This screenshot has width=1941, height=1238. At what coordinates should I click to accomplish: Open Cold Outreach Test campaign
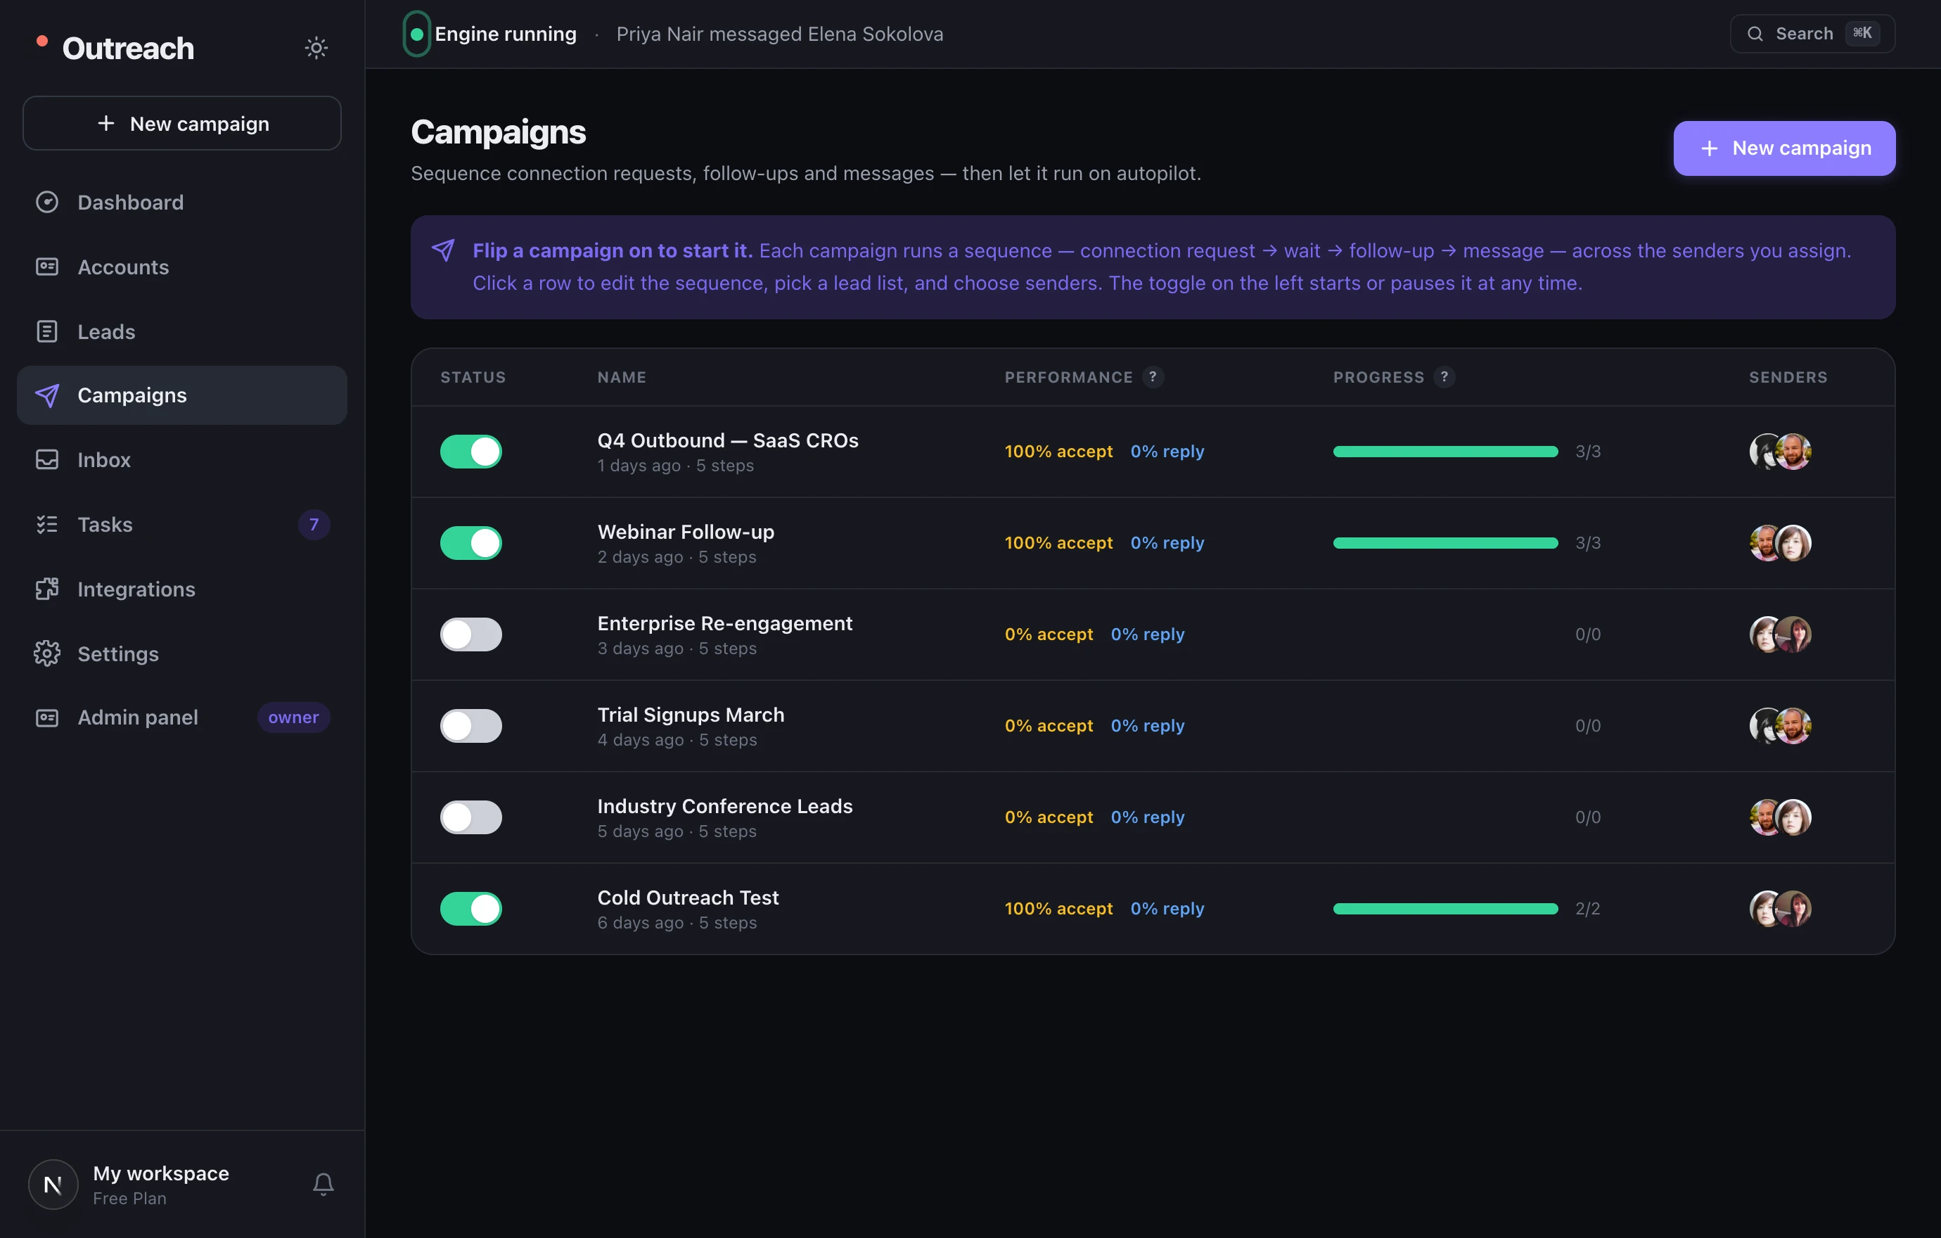[1153, 908]
